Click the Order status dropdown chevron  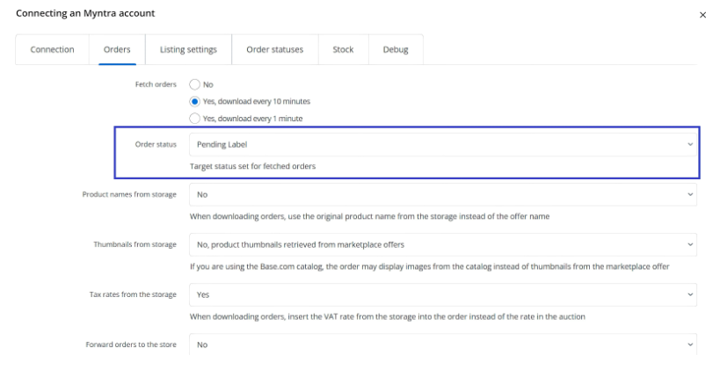point(689,144)
